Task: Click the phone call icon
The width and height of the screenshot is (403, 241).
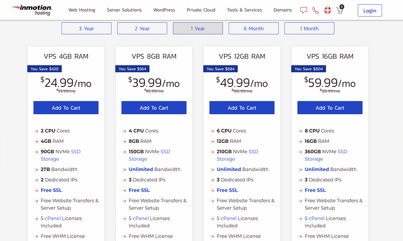Action: 315,10
